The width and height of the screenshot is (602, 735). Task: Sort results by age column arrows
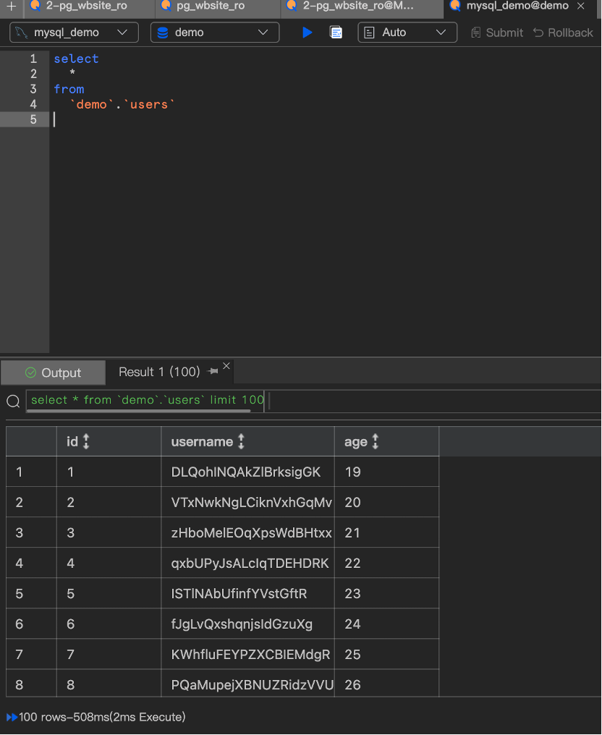pos(375,441)
